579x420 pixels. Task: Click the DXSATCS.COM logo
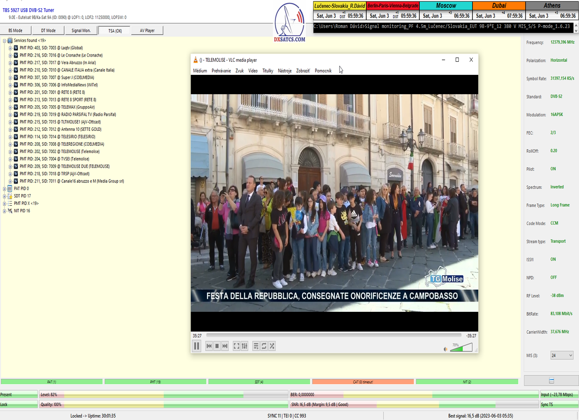tap(289, 23)
